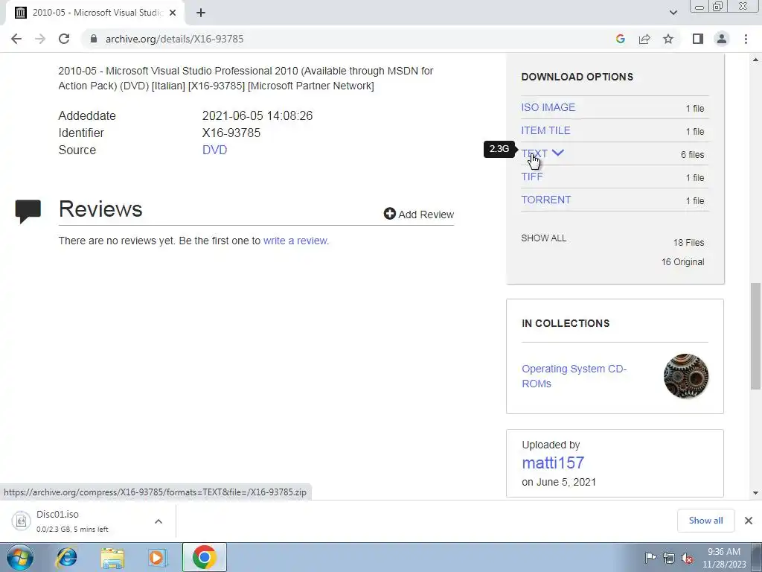762x572 pixels.
Task: Expand the TEXT files chevron
Action: (558, 153)
